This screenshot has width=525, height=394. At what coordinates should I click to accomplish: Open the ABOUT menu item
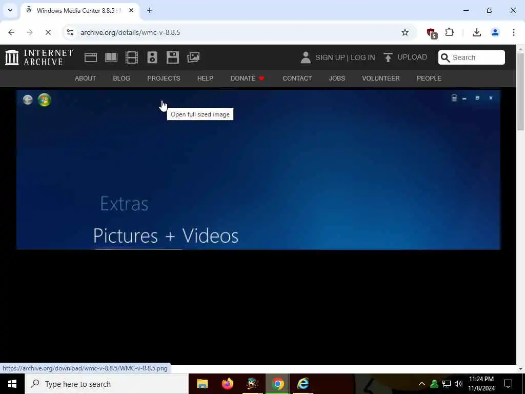(86, 78)
